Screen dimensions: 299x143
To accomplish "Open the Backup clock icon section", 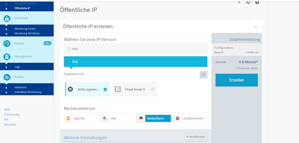I will click(7, 43).
